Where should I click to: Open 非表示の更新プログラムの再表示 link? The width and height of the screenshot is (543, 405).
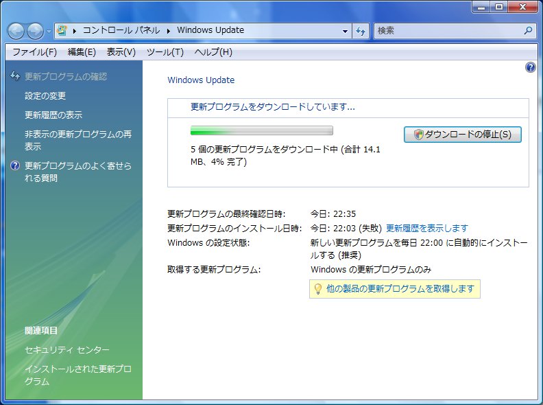pyautogui.click(x=78, y=140)
